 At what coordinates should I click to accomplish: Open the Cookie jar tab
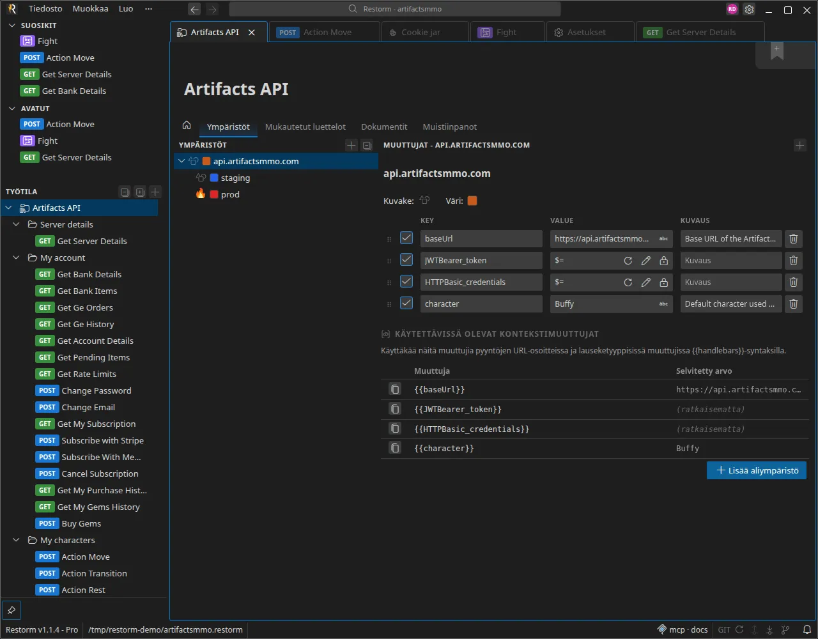(425, 33)
